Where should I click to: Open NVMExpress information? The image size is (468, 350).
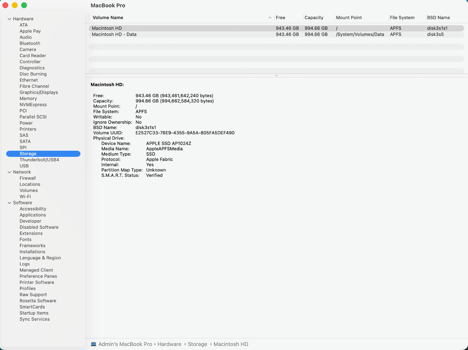[33, 105]
